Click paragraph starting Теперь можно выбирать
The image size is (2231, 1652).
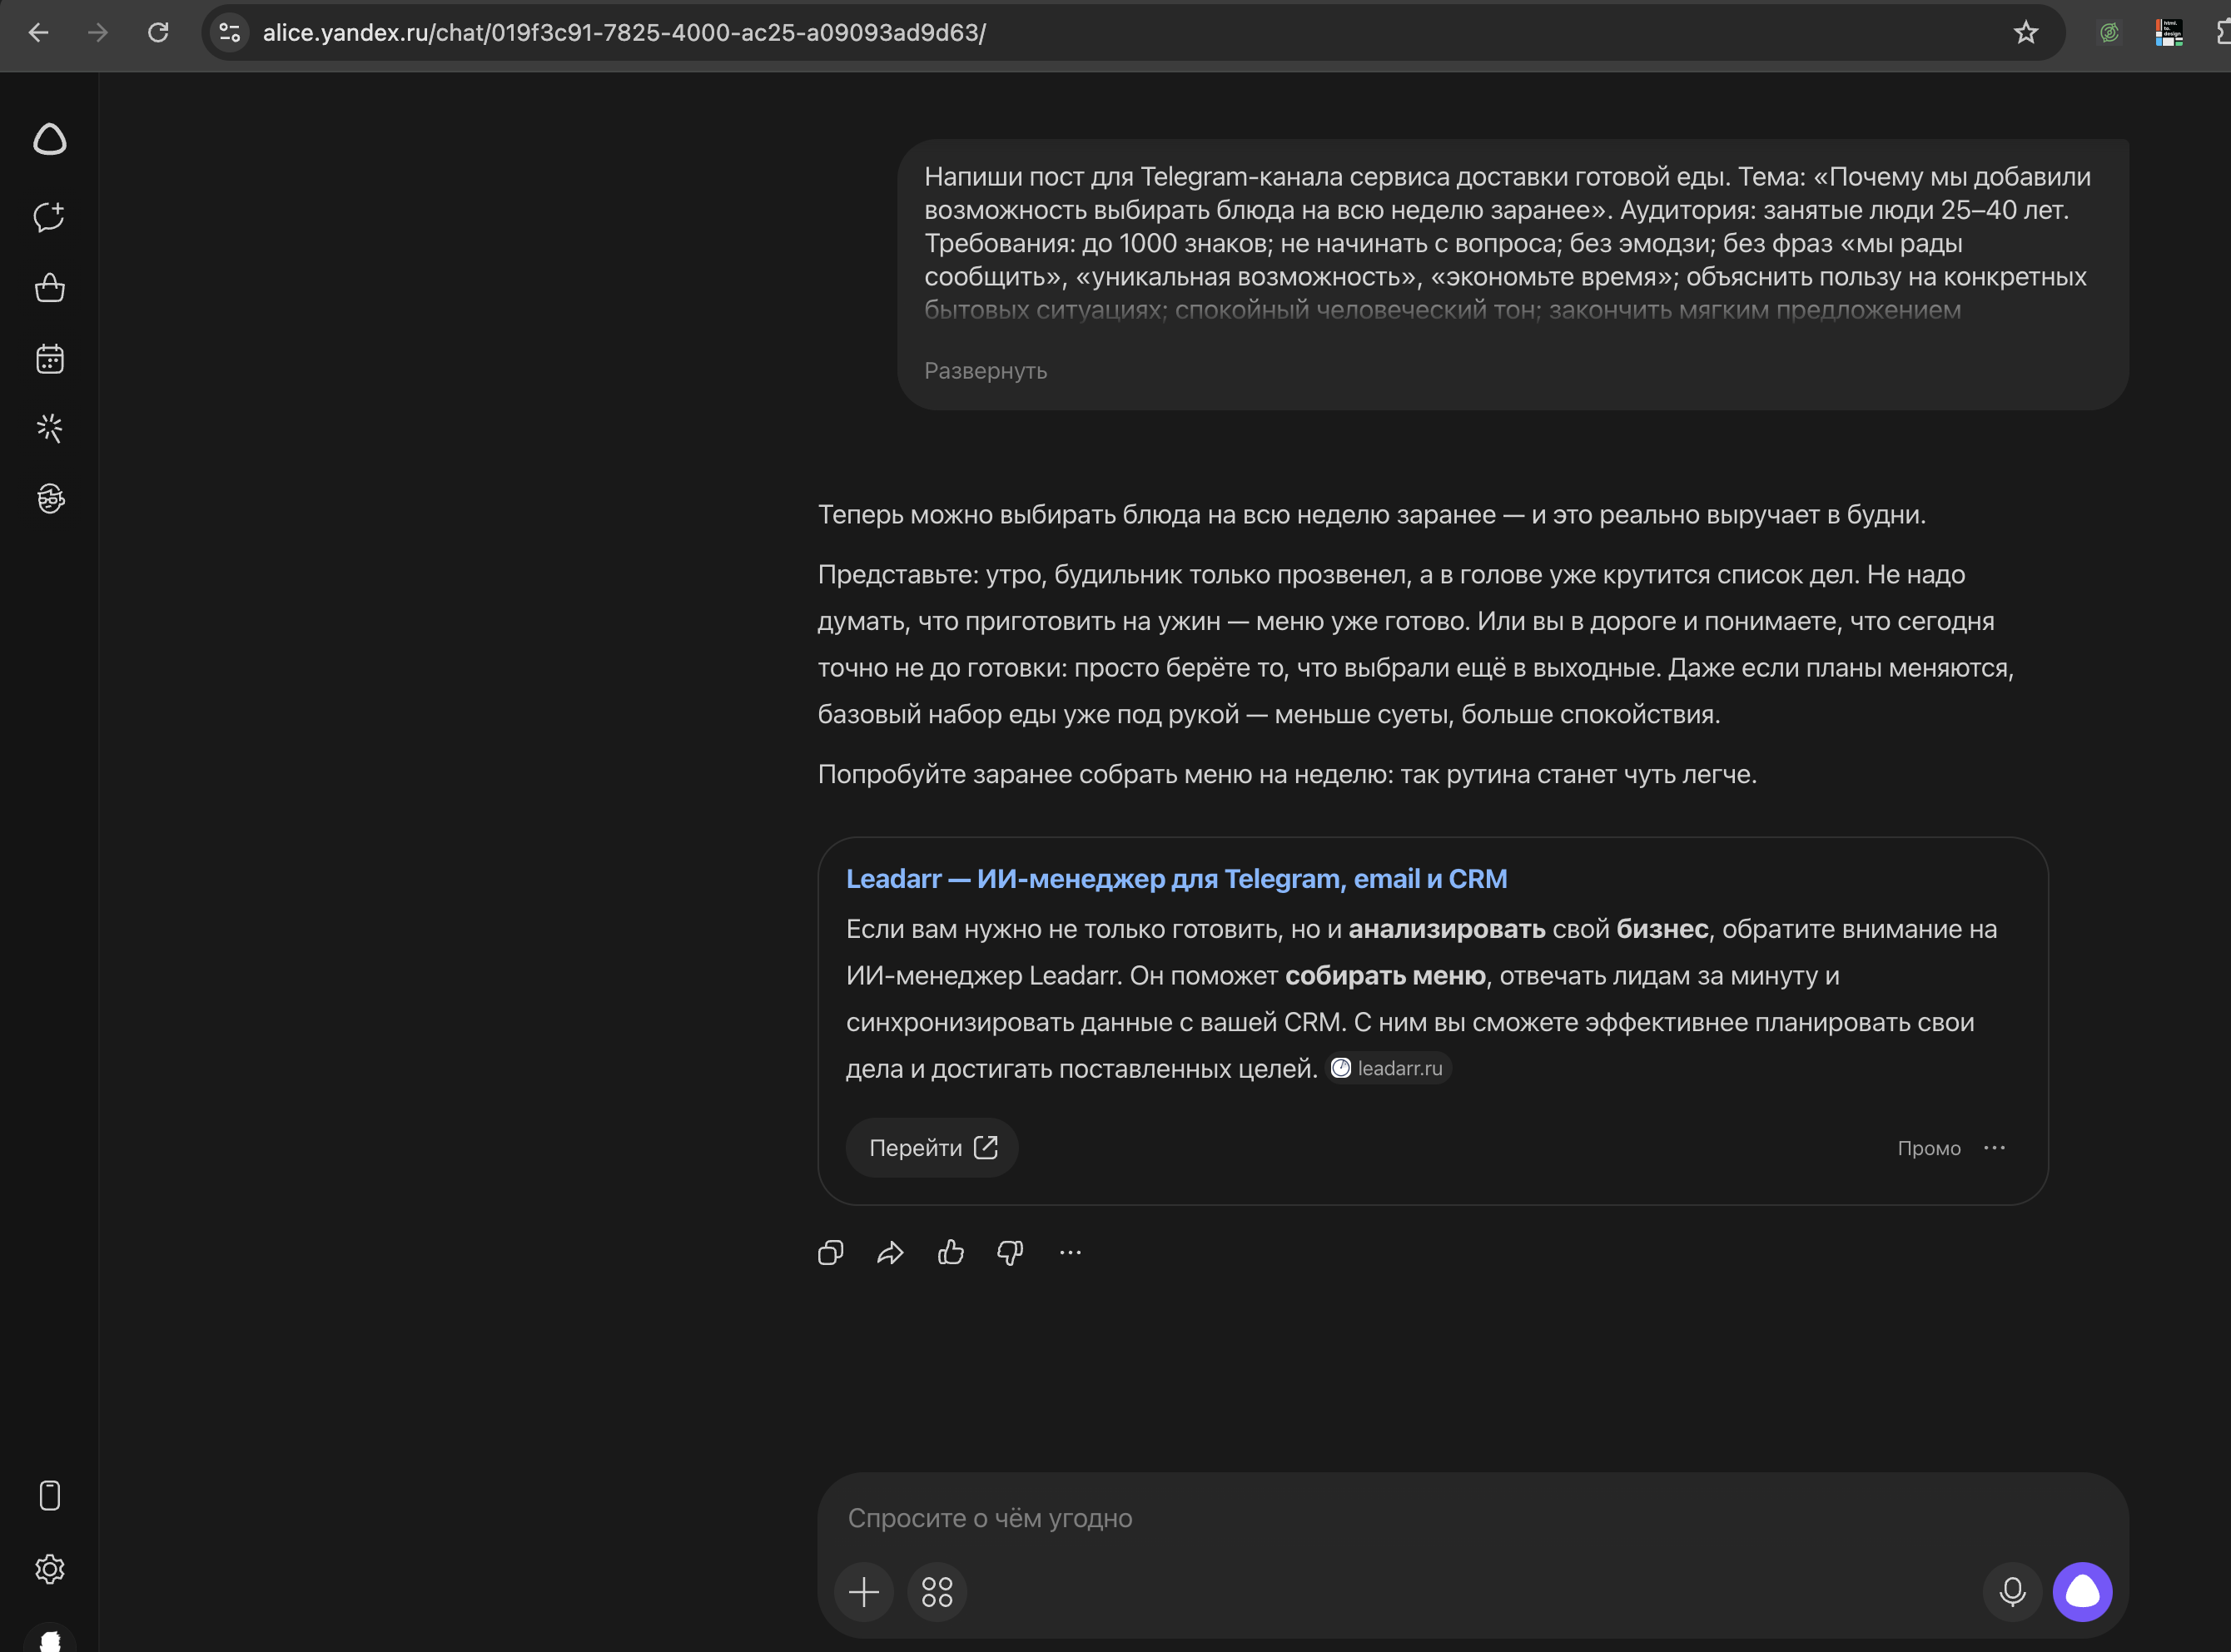tap(1371, 515)
